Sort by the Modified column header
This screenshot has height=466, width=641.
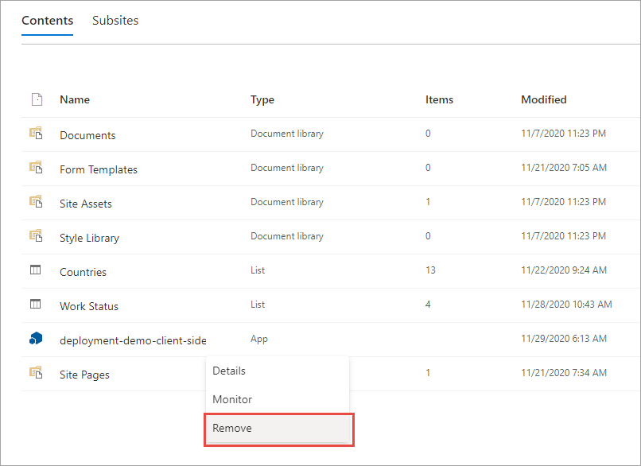[x=544, y=99]
